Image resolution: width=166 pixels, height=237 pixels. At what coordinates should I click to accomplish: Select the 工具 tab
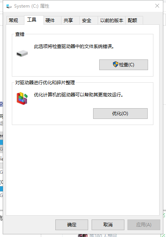click(x=32, y=20)
